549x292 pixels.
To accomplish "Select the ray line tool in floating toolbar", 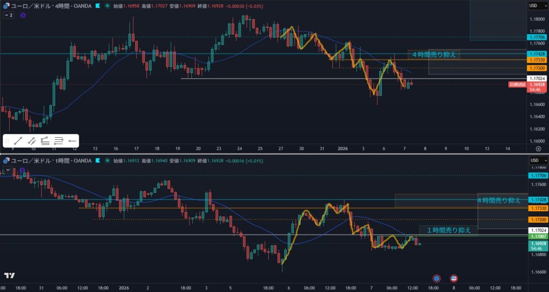I will click(32, 141).
